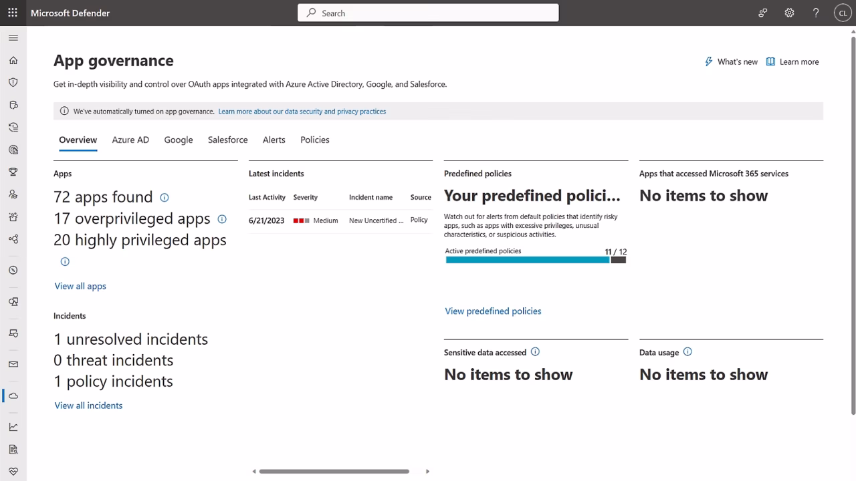Click 0 threat incidents

pyautogui.click(x=114, y=360)
